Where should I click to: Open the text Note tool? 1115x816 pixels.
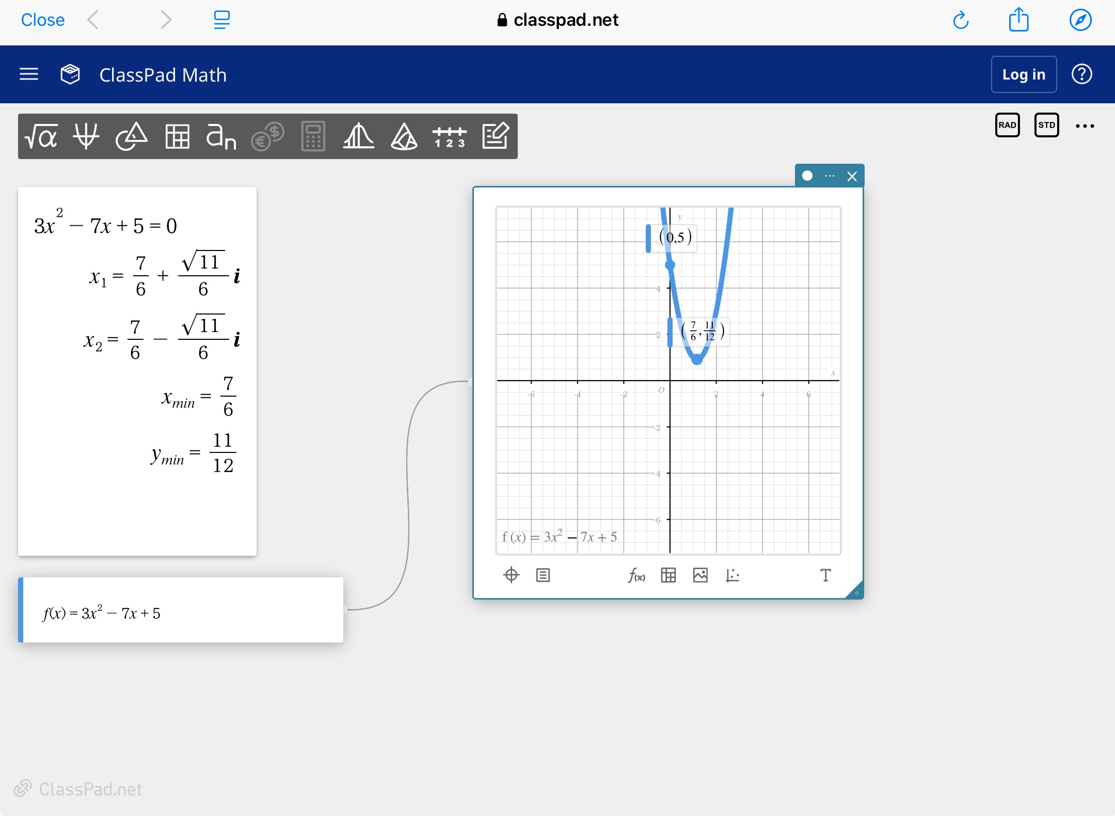pos(495,136)
